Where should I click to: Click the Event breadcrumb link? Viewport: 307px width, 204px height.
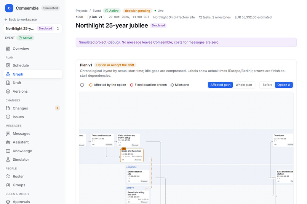97,11
